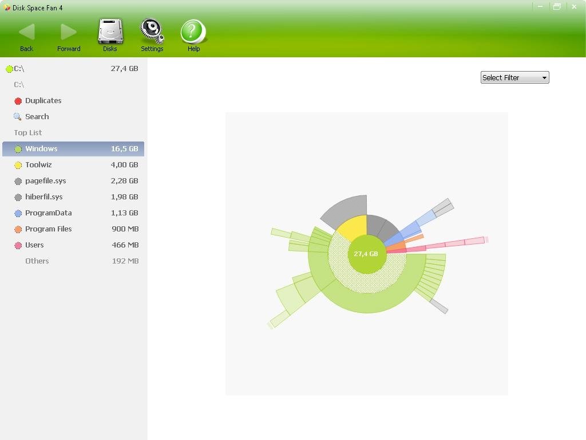Minimize the Disk Space Fan window
Image resolution: width=586 pixels, height=440 pixels.
pos(540,6)
